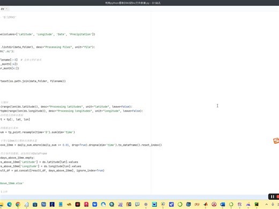Click the "Processing files" desc string
This screenshot has height=209, width=279.
point(58,47)
